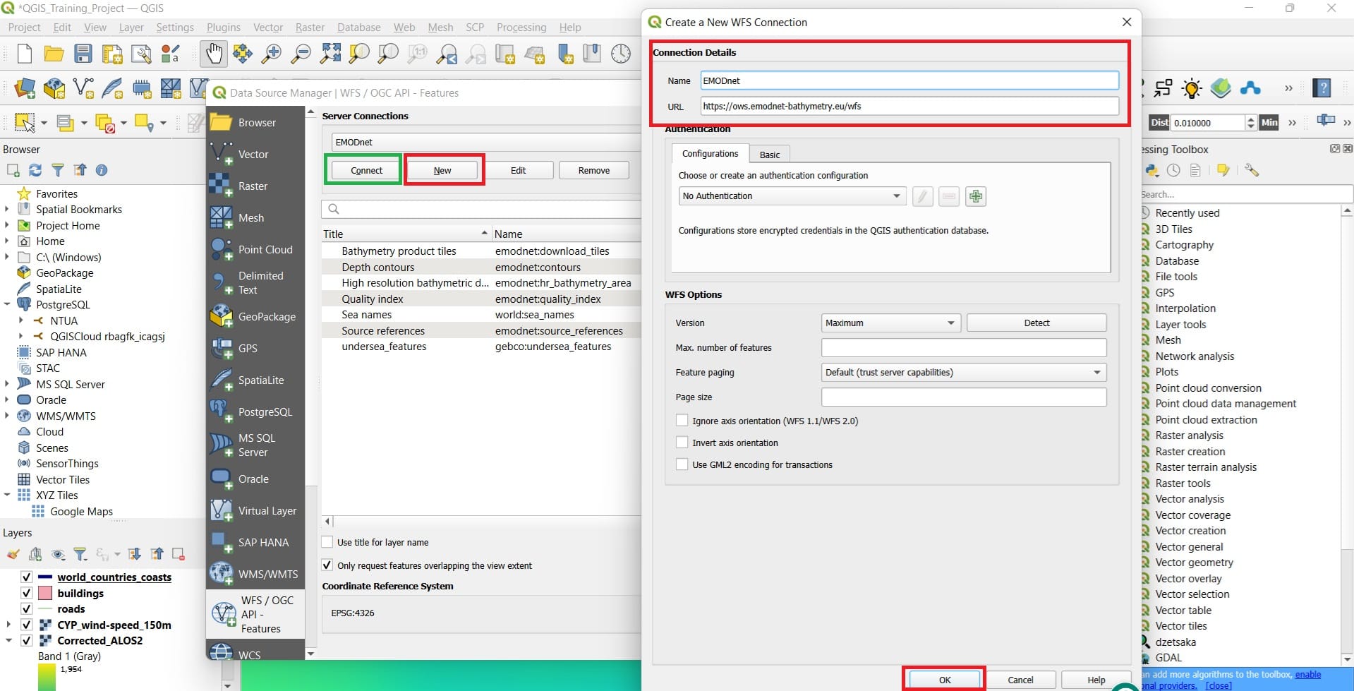
Task: Click the Open Data Source Manager icon
Action: click(25, 88)
